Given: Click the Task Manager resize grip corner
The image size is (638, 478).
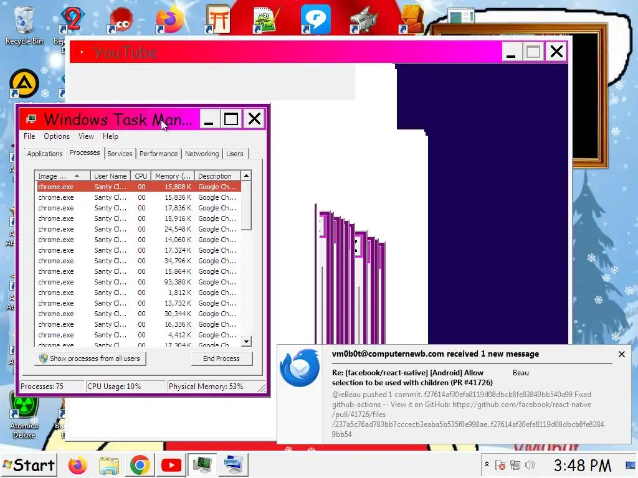Looking at the screenshot, I should 262,388.
